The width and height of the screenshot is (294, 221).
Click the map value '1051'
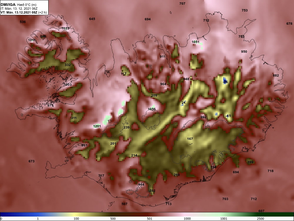click(x=196, y=42)
